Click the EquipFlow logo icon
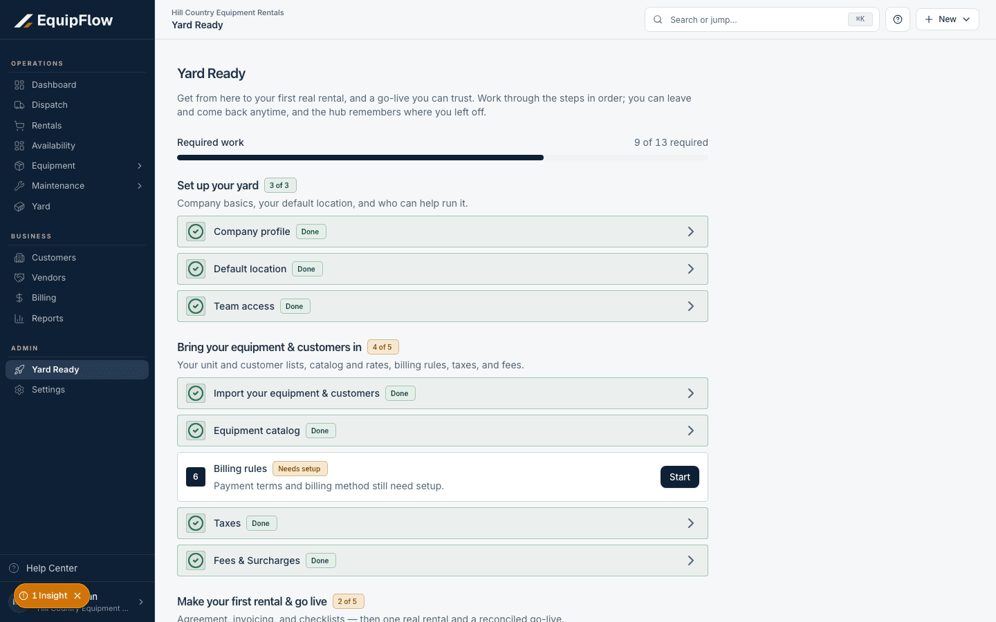 click(24, 21)
